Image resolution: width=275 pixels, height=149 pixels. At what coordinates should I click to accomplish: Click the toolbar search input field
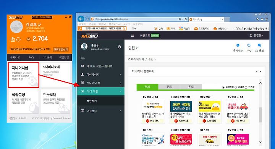[102, 28]
